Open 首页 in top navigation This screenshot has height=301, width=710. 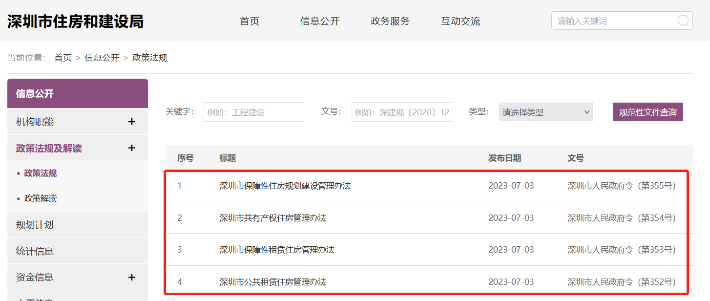tap(250, 21)
